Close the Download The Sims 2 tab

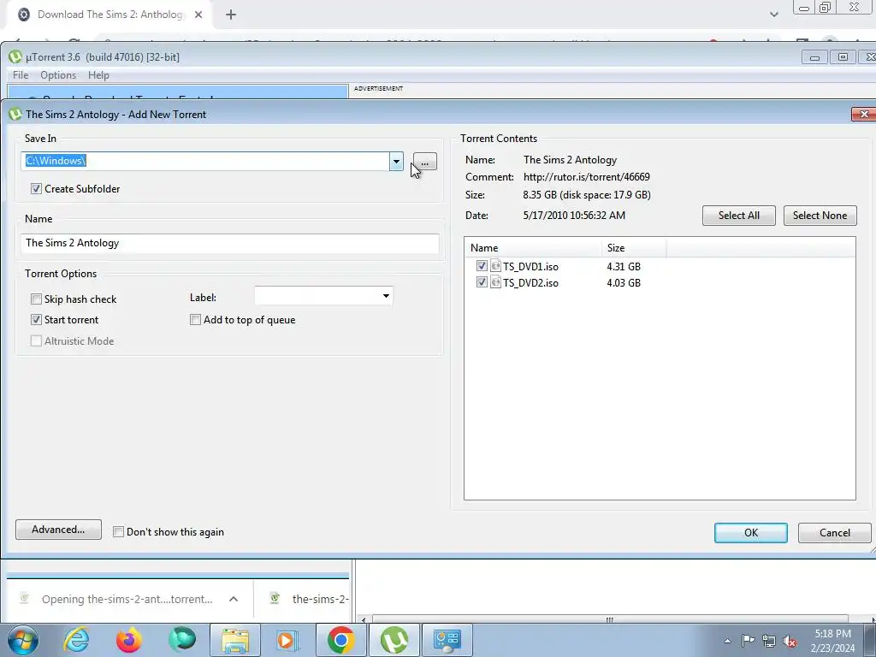point(198,15)
